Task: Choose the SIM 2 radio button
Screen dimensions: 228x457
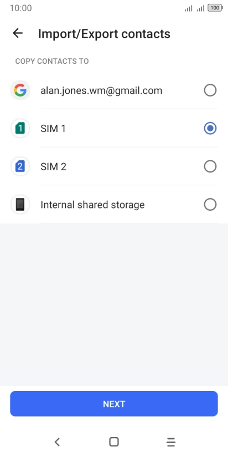Action: (210, 166)
